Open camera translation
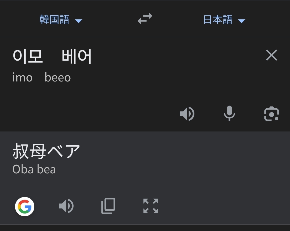 271,114
